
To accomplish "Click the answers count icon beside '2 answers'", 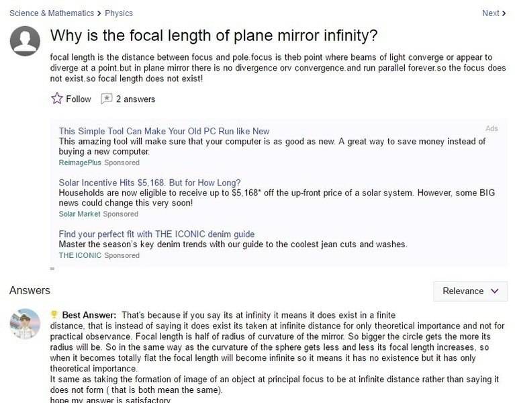I will pyautogui.click(x=106, y=99).
